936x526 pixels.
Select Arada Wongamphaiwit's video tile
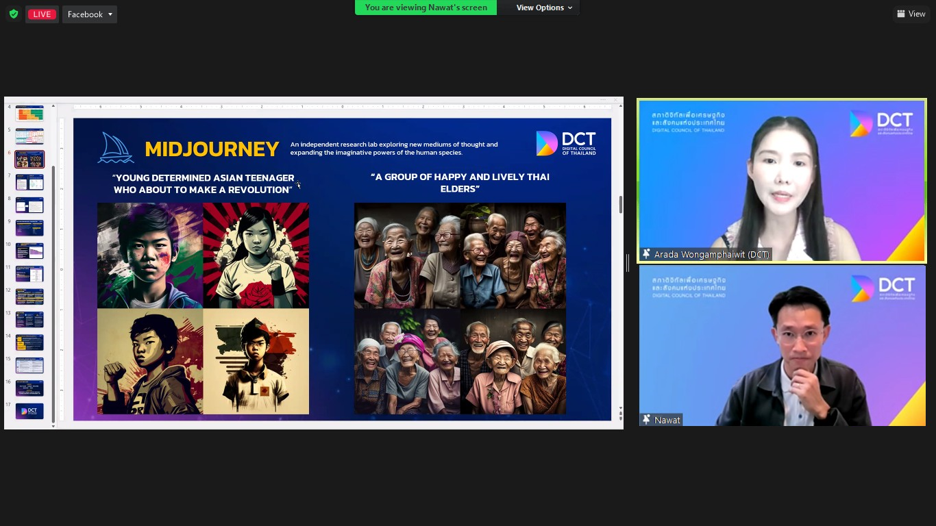pyautogui.click(x=782, y=181)
